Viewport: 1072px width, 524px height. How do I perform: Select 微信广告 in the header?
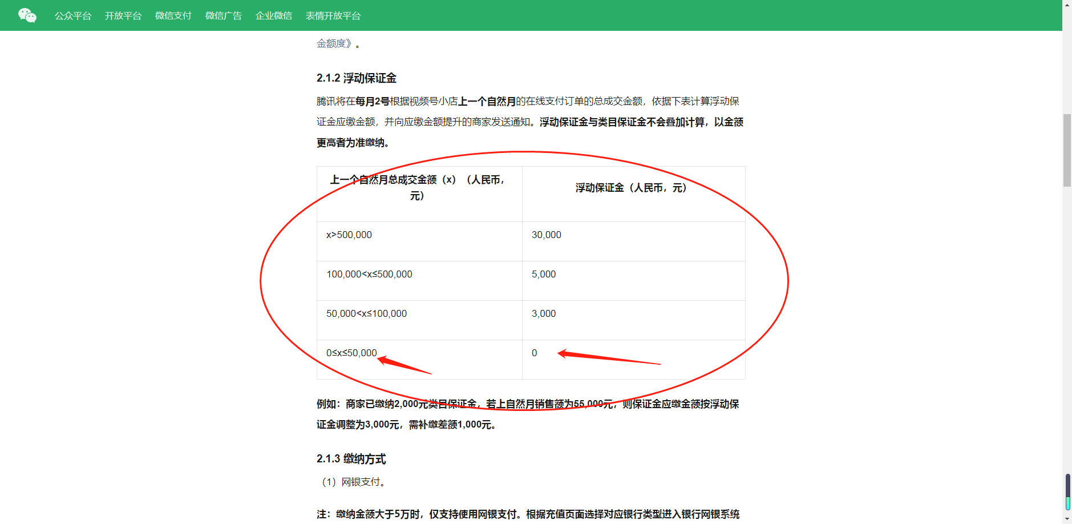[x=224, y=16]
